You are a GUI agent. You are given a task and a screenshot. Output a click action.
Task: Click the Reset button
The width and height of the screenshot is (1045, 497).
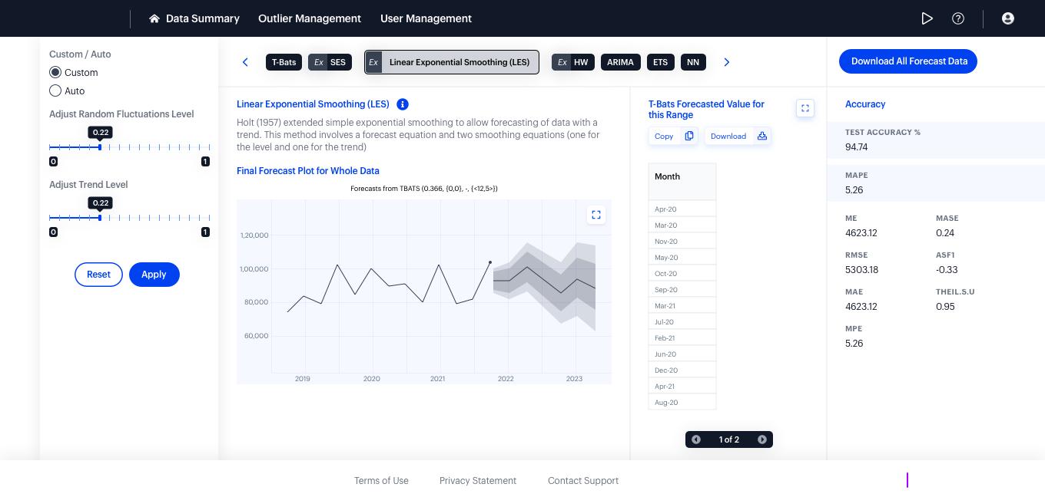(x=98, y=275)
